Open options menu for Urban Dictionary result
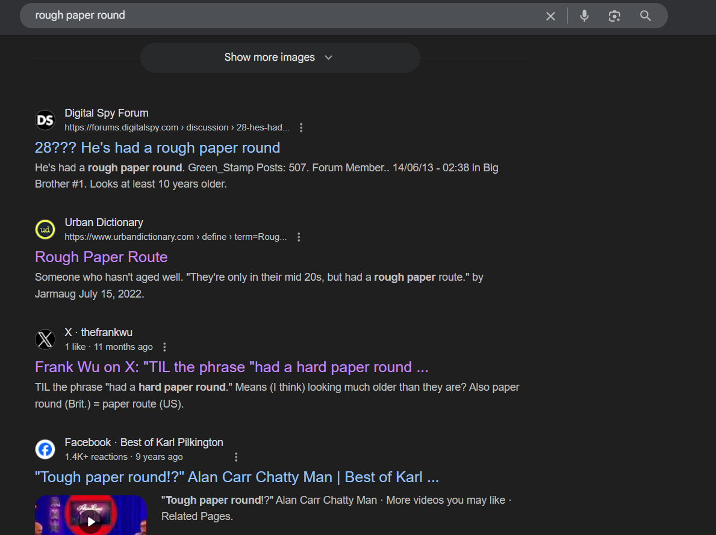The image size is (716, 535). (299, 237)
